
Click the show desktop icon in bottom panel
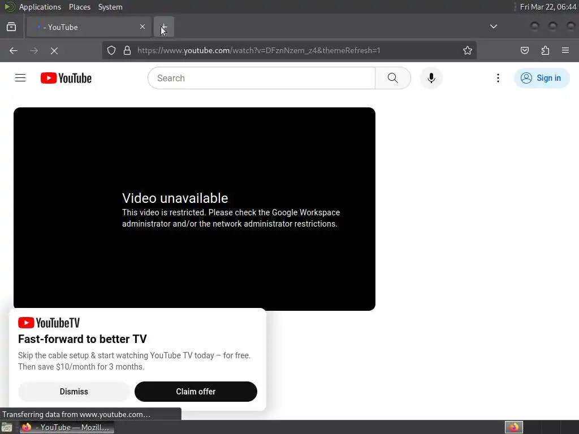coord(7,427)
